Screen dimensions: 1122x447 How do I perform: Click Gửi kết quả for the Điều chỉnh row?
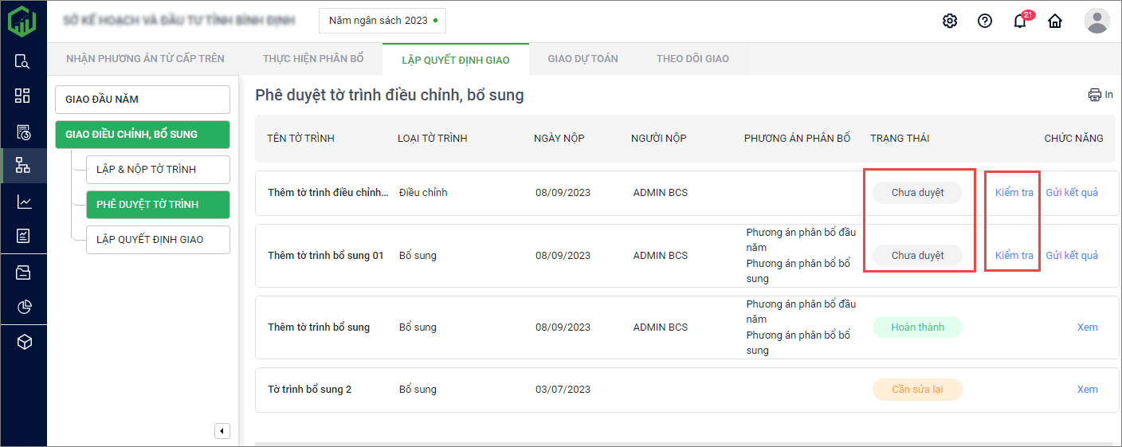click(1072, 193)
